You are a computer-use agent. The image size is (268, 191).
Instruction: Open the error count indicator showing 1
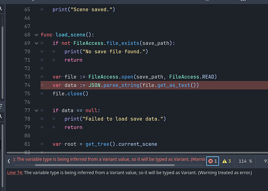213,161
